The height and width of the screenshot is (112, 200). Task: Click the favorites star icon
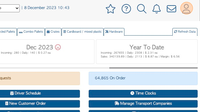point(110,9)
